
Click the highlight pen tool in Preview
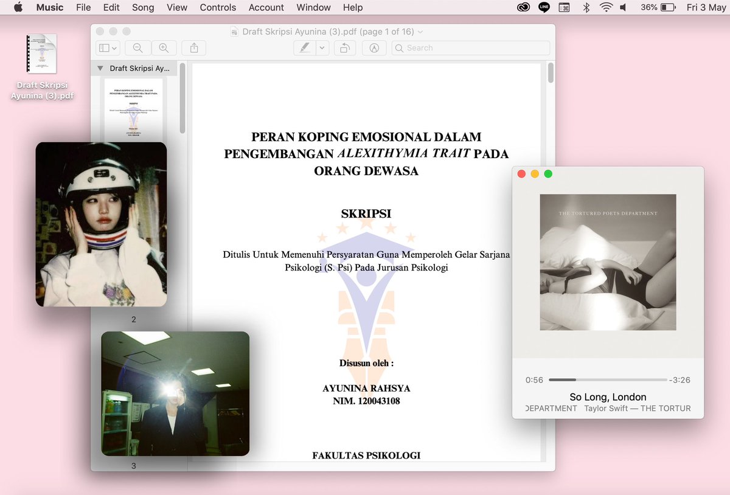pyautogui.click(x=305, y=47)
